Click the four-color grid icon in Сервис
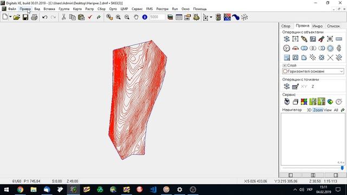The width and height of the screenshot is (347, 195). 304,101
